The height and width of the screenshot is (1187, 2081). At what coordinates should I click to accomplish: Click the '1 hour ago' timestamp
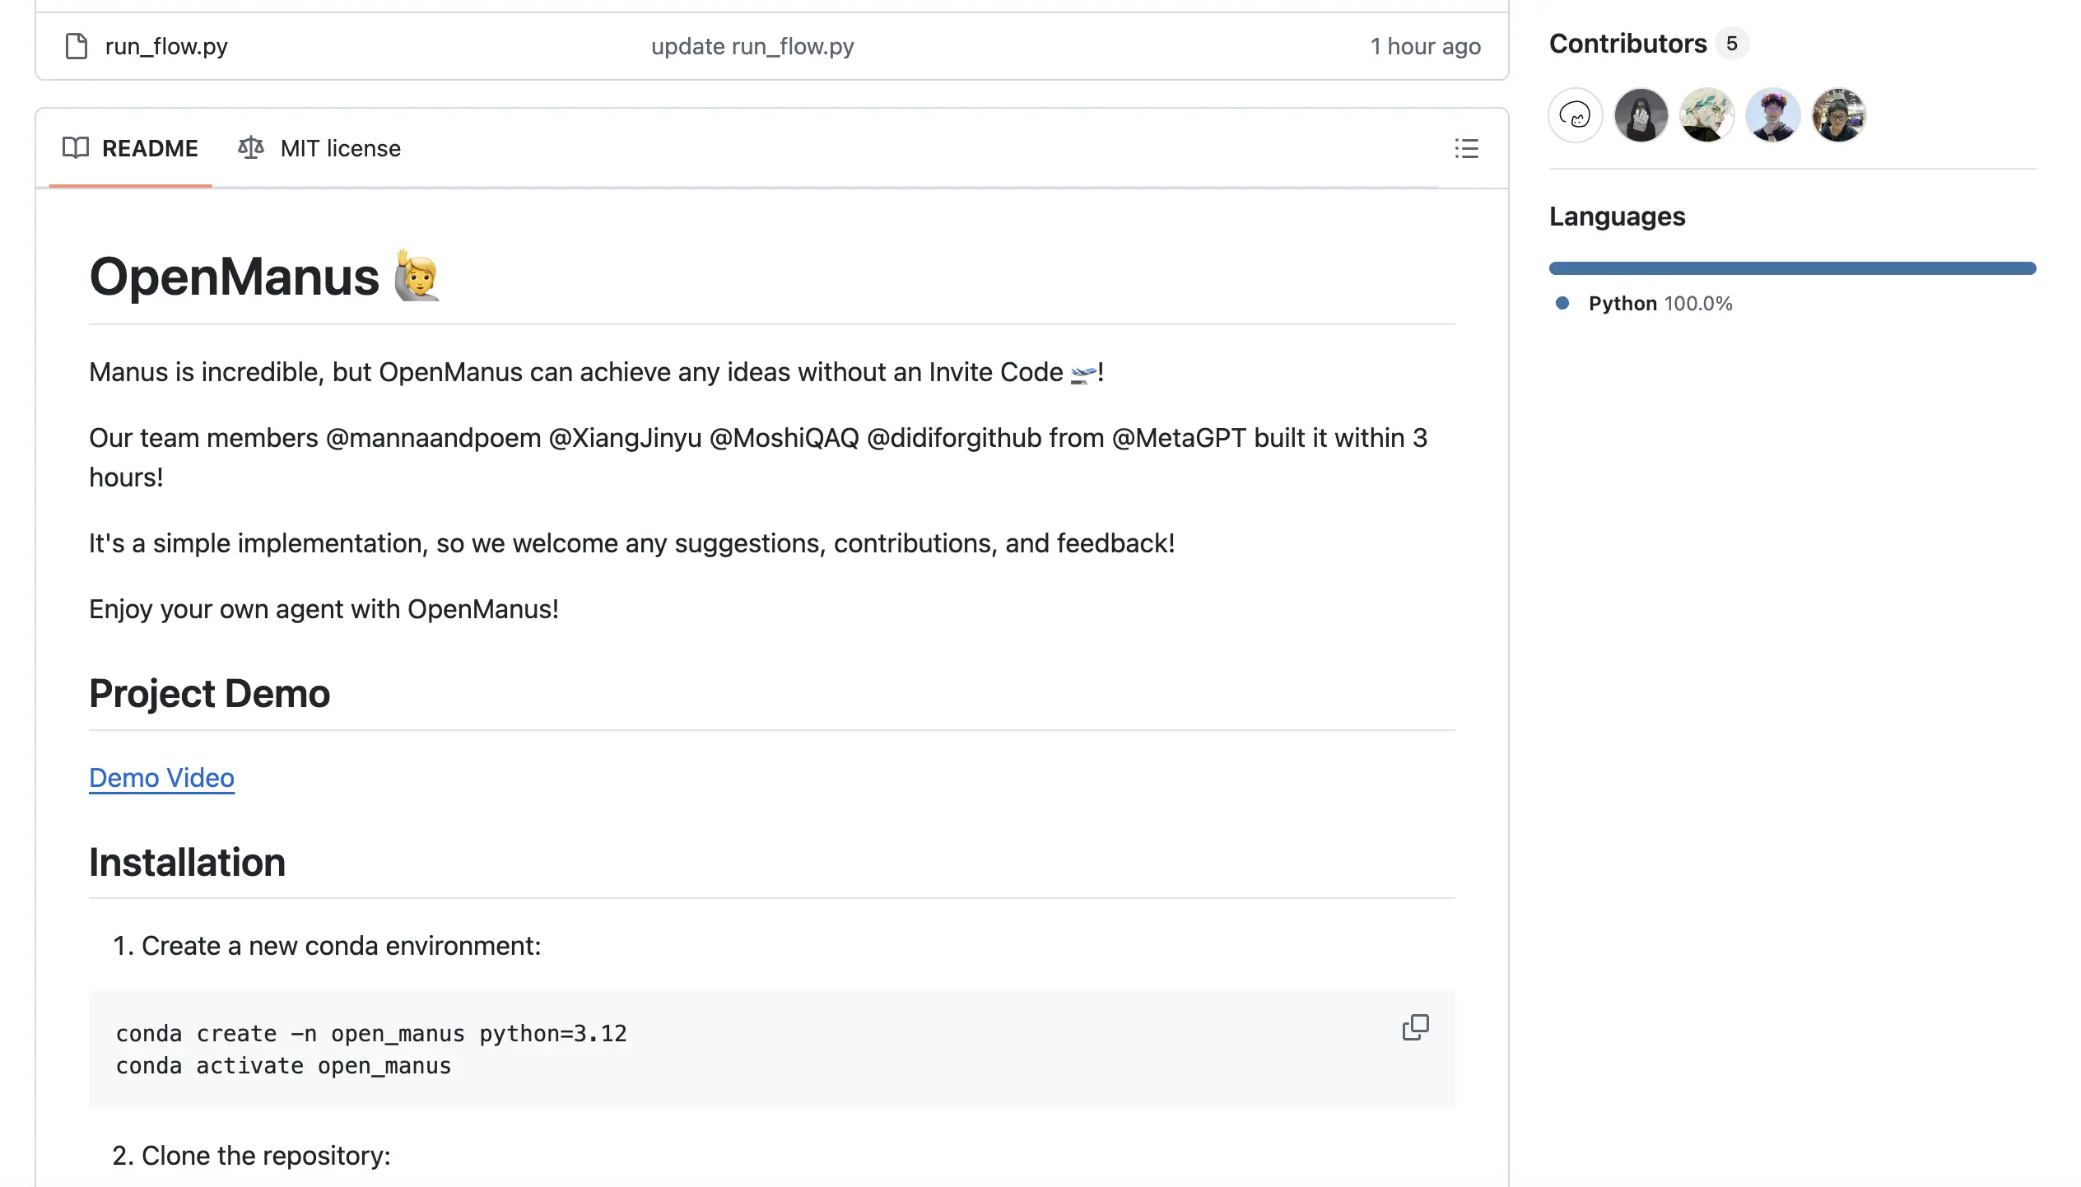point(1425,46)
